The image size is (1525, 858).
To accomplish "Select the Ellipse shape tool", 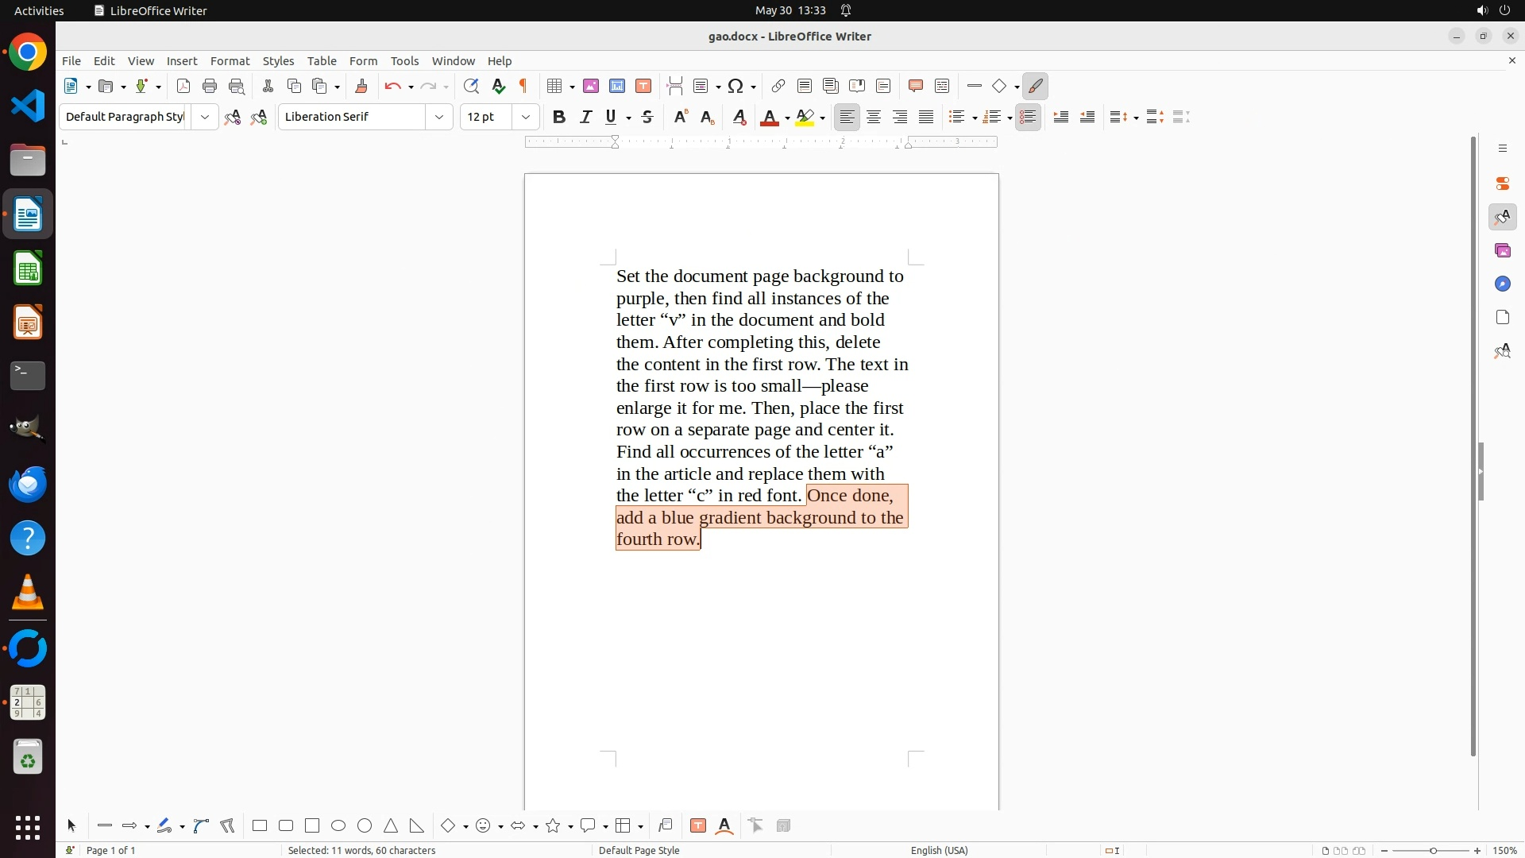I will pyautogui.click(x=338, y=826).
